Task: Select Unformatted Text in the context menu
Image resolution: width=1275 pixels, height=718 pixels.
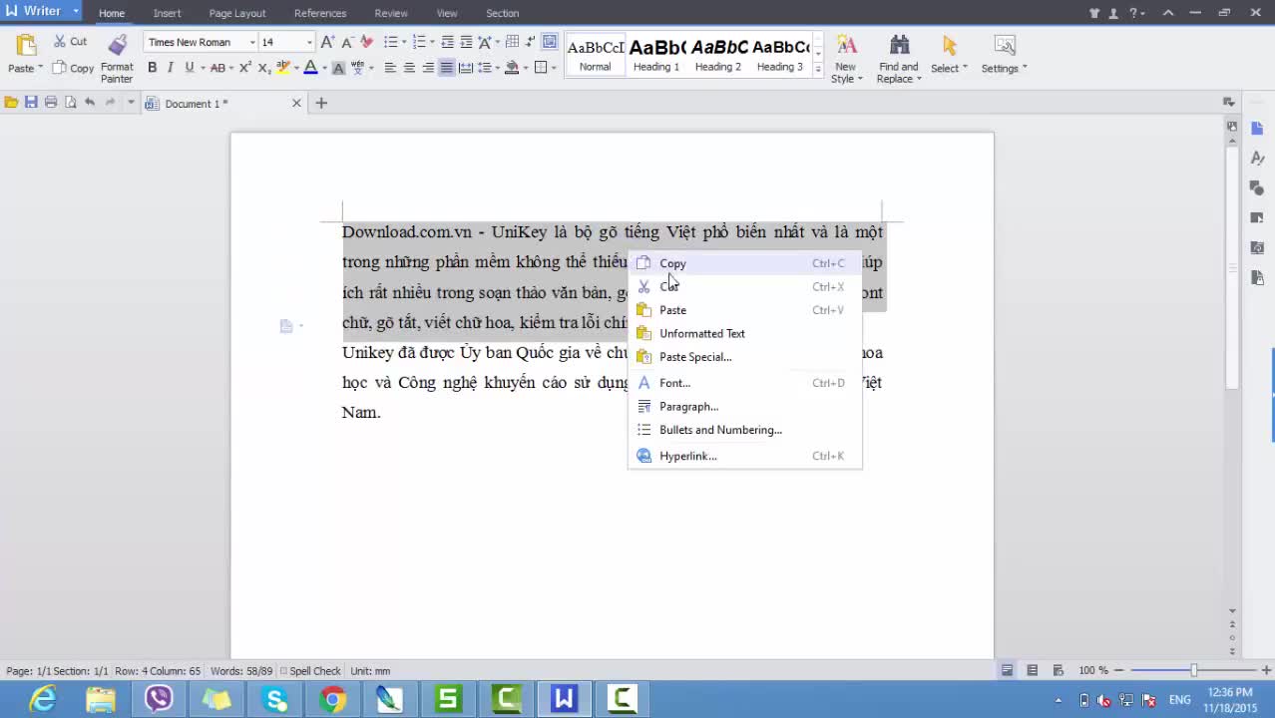Action: click(x=744, y=333)
